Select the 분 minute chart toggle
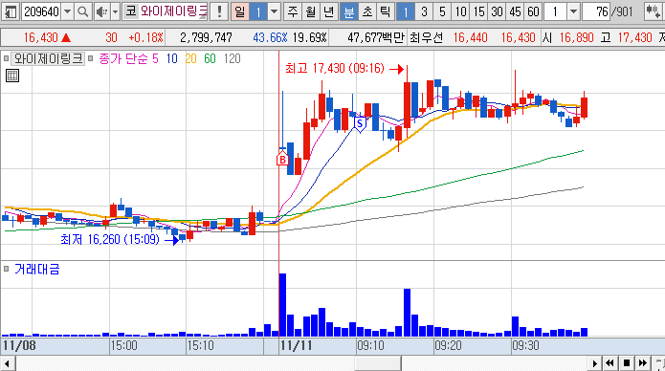 (349, 11)
